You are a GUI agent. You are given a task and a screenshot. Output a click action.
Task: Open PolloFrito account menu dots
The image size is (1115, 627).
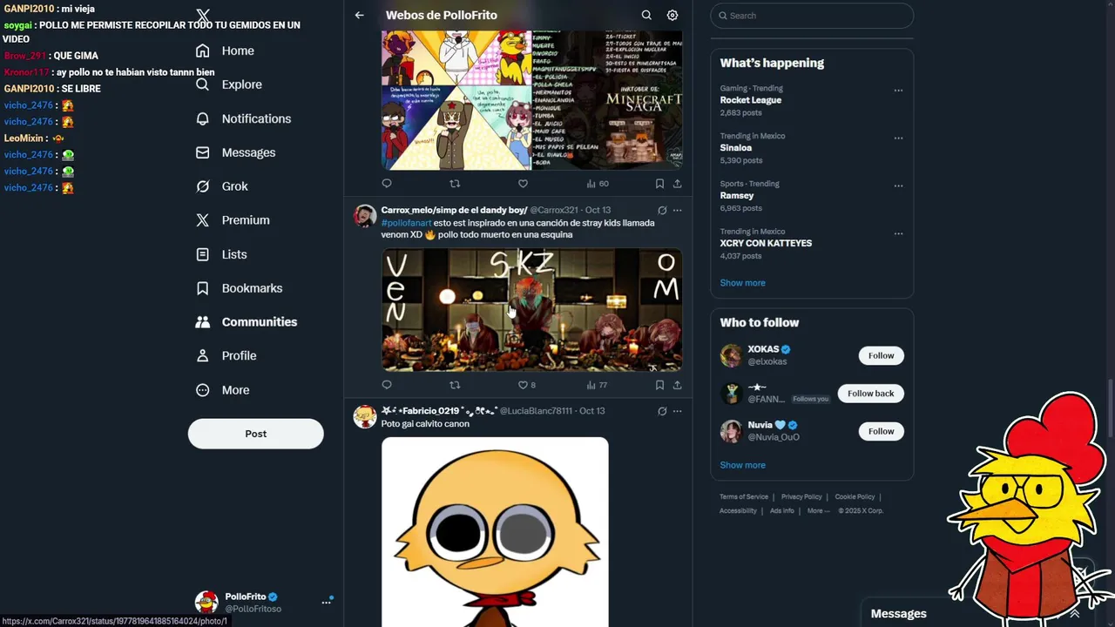click(327, 602)
